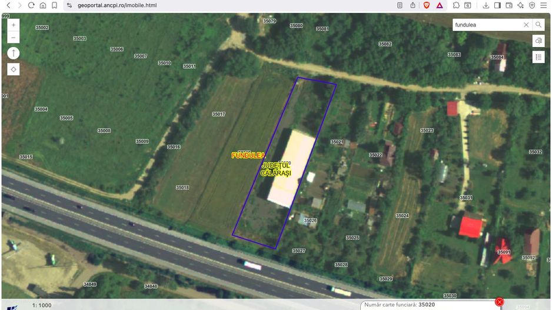This screenshot has width=552, height=310.
Task: Click parcel label 35026
Action: (x=310, y=220)
